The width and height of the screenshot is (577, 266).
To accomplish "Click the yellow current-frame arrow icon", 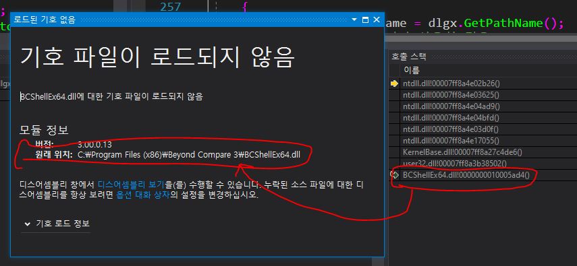I will (x=394, y=84).
